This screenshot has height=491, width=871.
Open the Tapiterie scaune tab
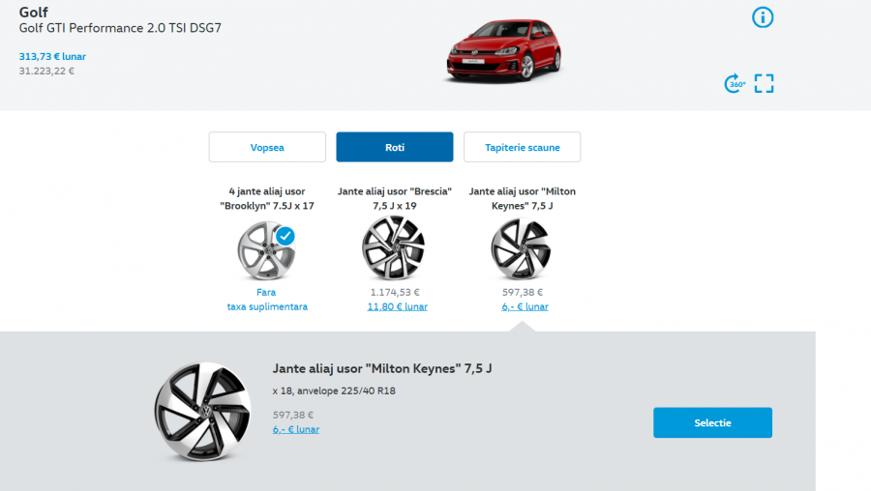click(x=522, y=147)
